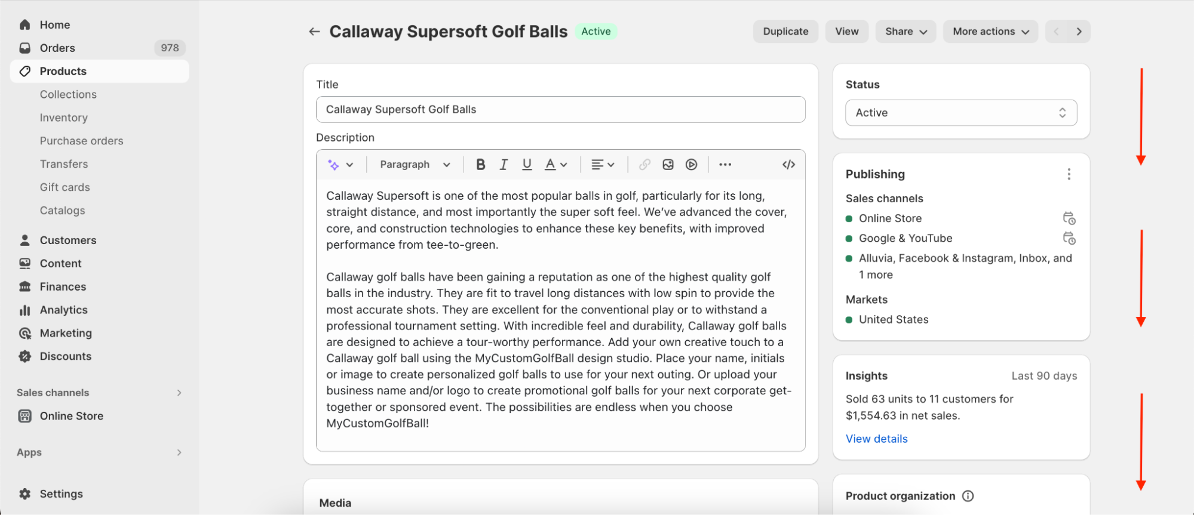Open the Inventory section in sidebar
Image resolution: width=1194 pixels, height=515 pixels.
tap(64, 118)
